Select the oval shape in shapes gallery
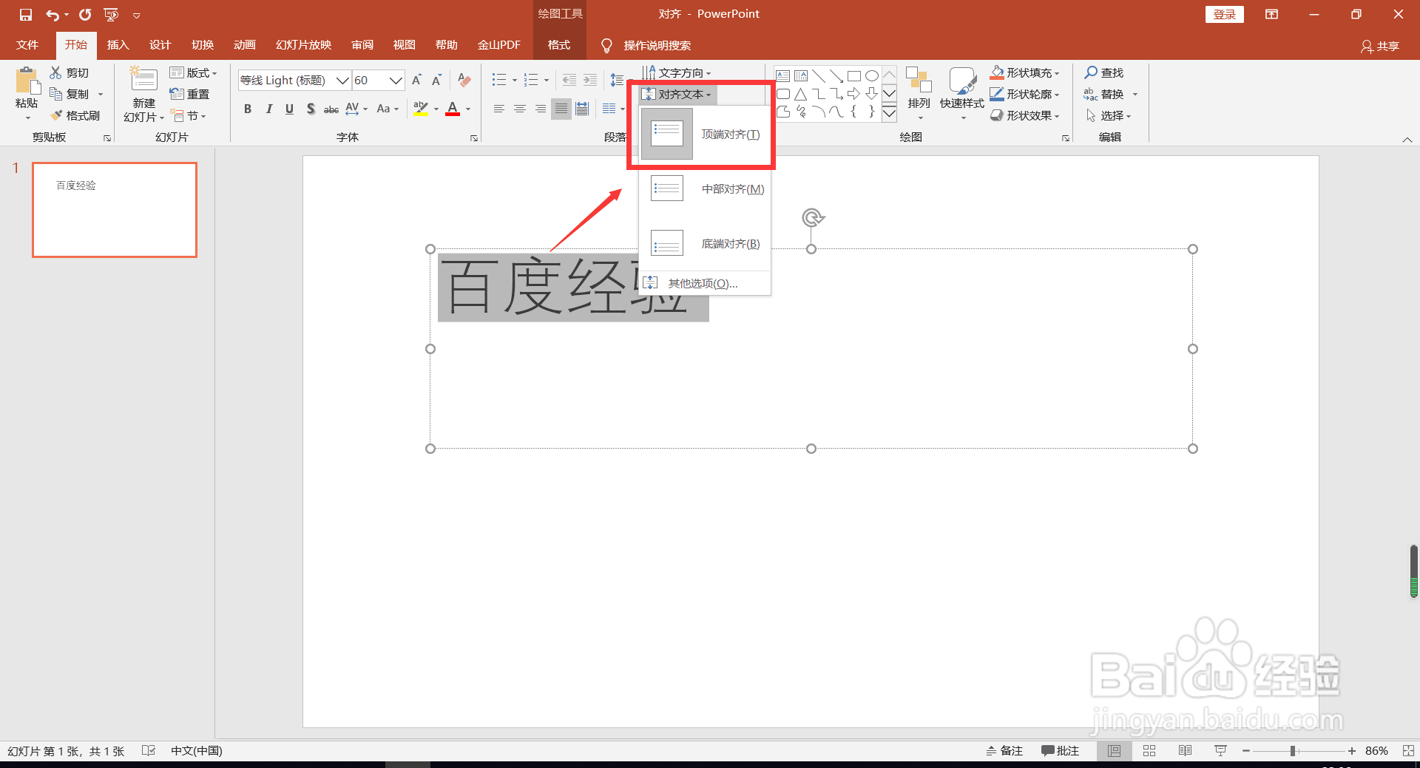This screenshot has height=768, width=1420. 872,75
